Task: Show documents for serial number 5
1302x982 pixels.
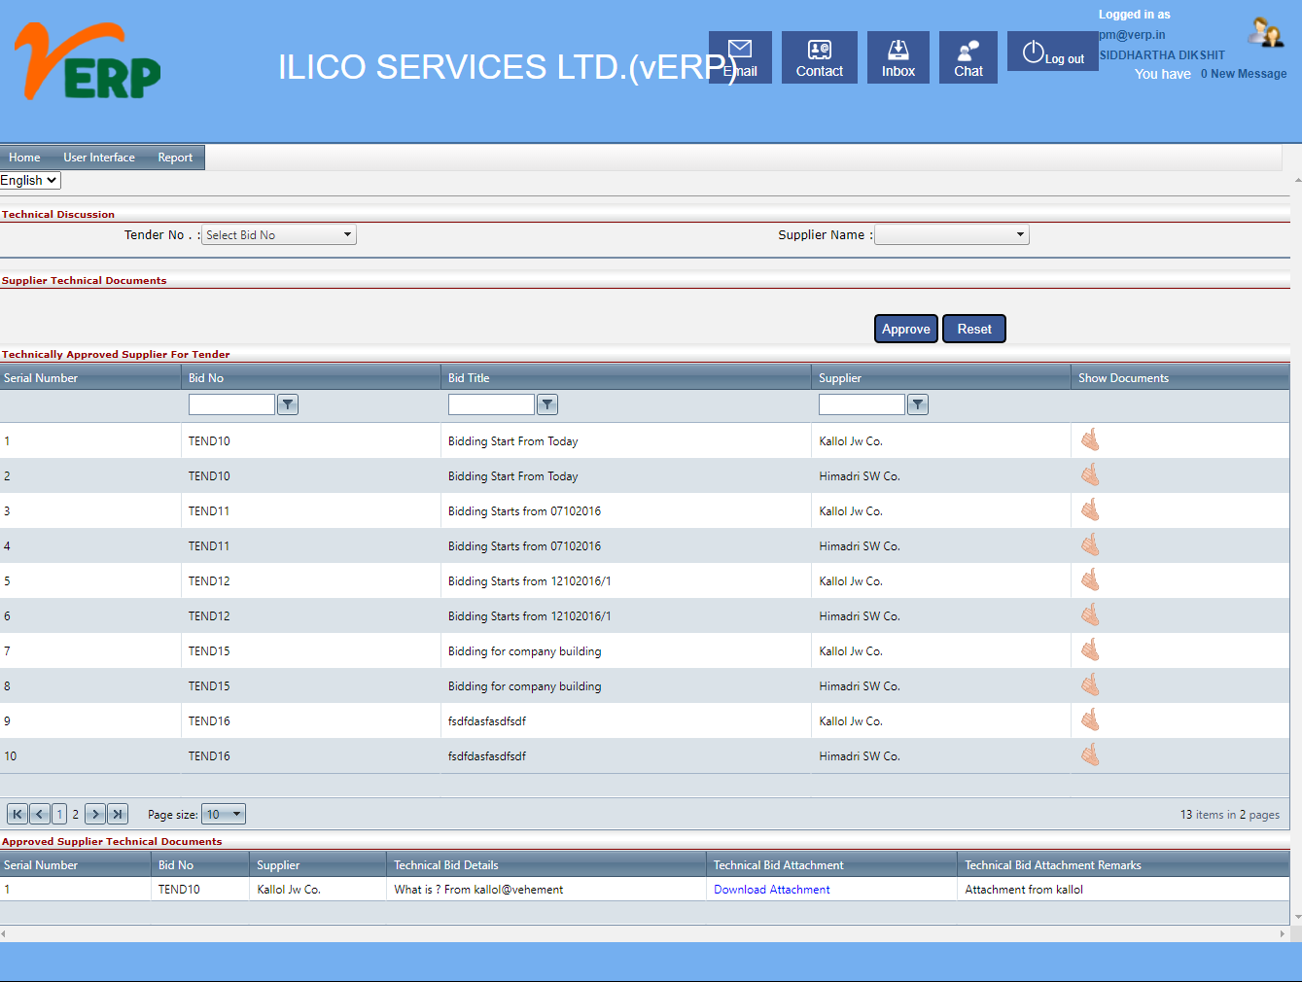Action: 1091,580
